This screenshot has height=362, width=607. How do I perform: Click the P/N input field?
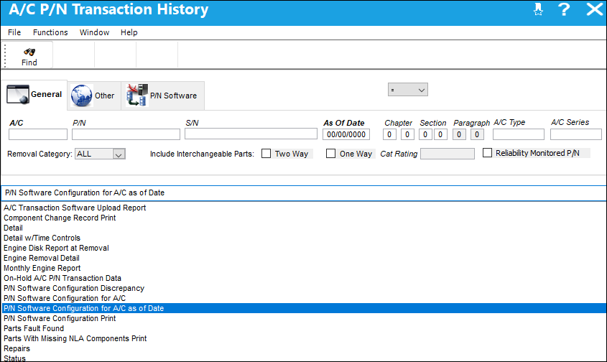[126, 134]
